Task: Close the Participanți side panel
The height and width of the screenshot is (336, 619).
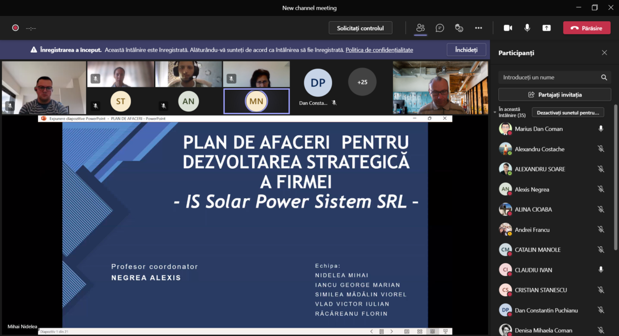Action: [604, 53]
